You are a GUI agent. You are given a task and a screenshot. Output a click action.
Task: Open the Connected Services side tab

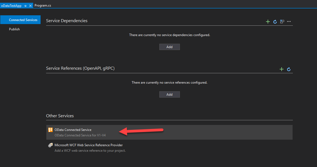tap(23, 20)
